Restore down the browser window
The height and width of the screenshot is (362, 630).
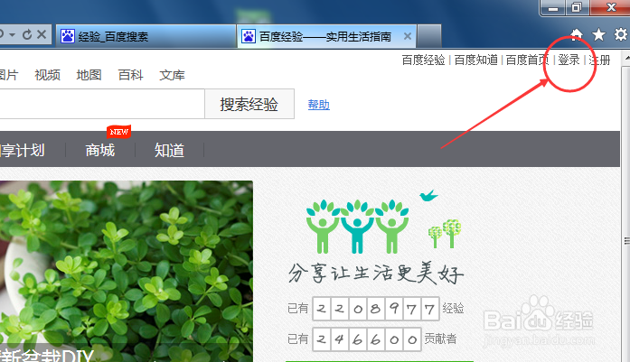tap(577, 7)
